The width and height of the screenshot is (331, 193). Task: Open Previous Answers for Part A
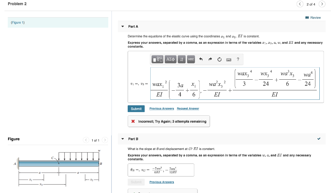[x=162, y=108]
